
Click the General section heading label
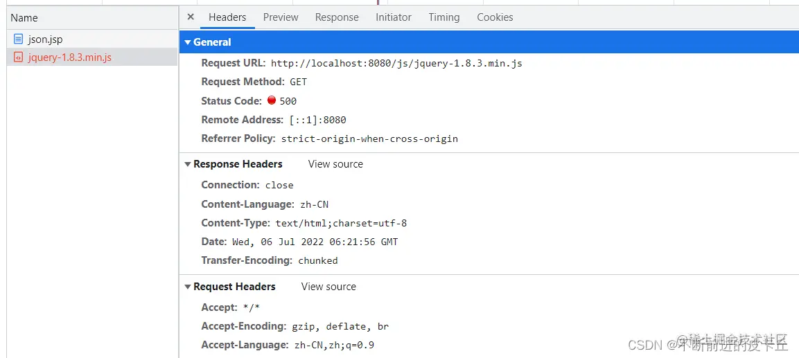click(212, 42)
